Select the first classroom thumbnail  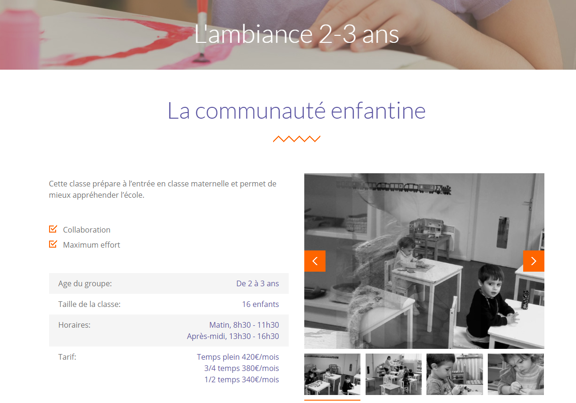pyautogui.click(x=332, y=374)
